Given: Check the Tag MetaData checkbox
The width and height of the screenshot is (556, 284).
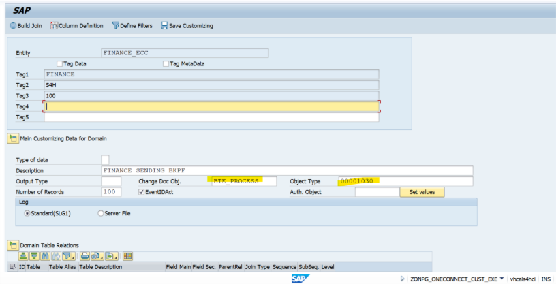Looking at the screenshot, I should coord(166,64).
